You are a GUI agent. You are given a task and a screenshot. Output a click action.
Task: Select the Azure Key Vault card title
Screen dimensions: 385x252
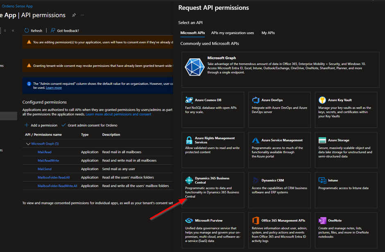(340, 100)
